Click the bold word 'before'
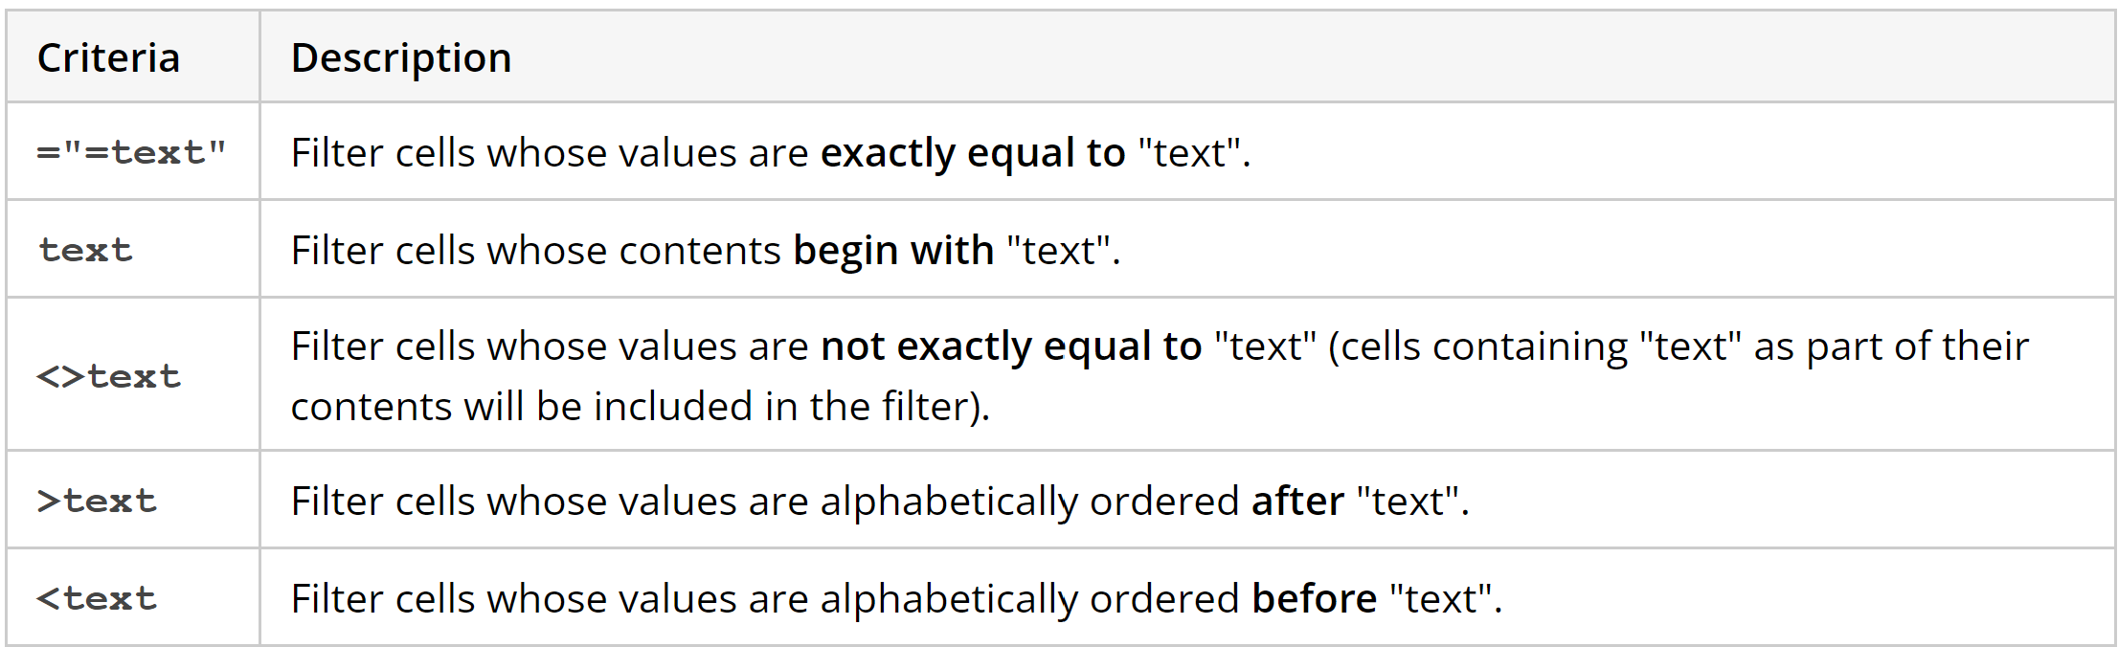The image size is (2118, 647). [x=1314, y=599]
